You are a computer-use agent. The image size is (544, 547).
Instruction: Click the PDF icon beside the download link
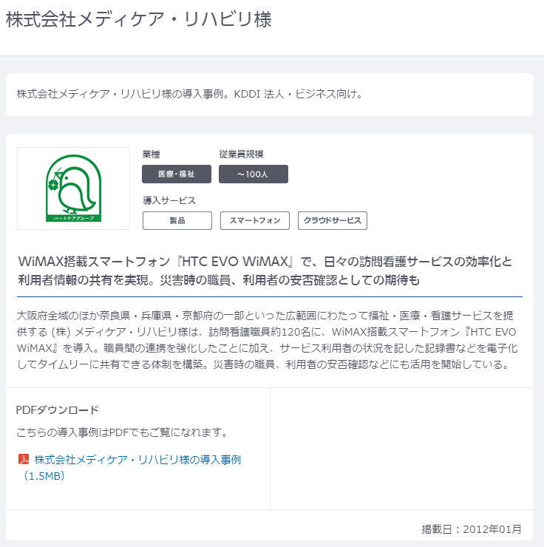pos(24,459)
